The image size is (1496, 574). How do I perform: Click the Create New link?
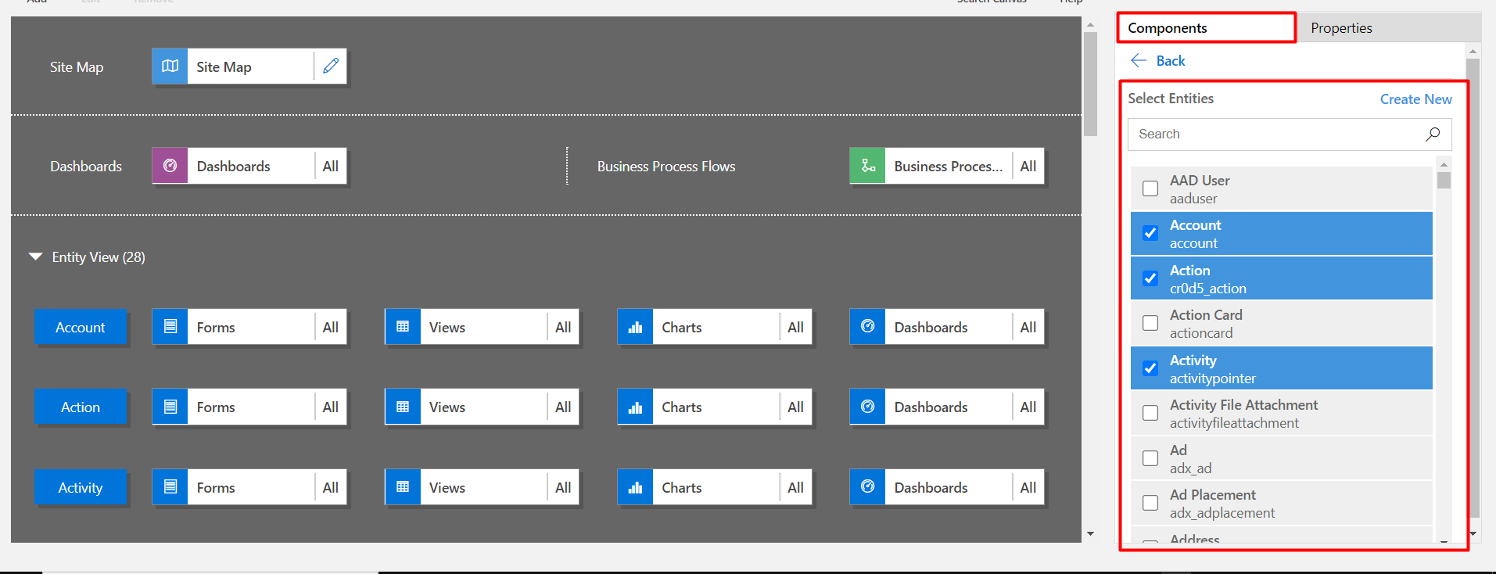pos(1415,99)
